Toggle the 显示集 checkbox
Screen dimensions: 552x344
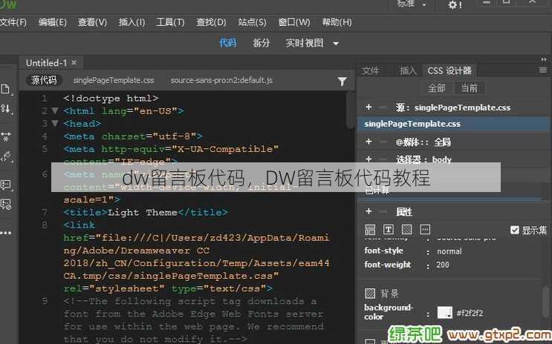pos(514,230)
